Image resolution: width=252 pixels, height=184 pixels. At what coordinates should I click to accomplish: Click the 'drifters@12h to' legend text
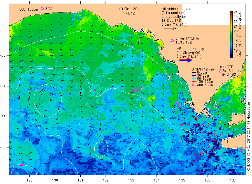coord(187,38)
